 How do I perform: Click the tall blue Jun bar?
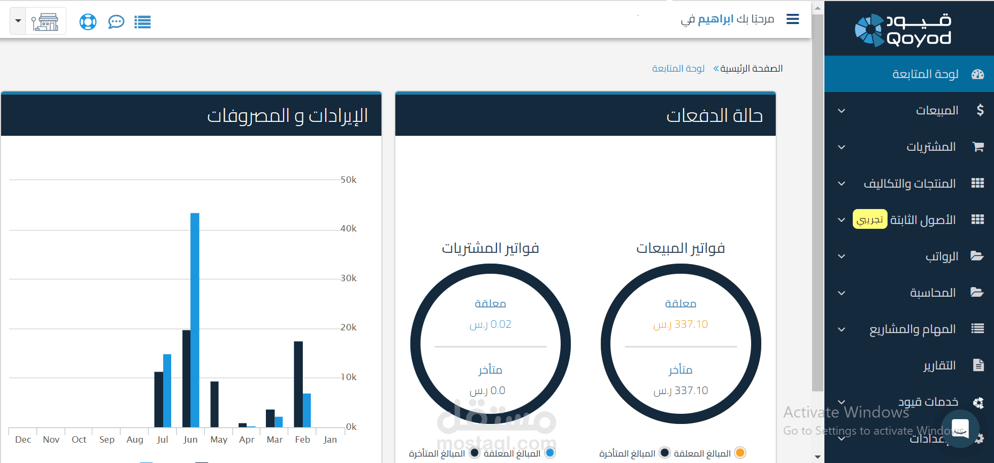pyautogui.click(x=195, y=320)
